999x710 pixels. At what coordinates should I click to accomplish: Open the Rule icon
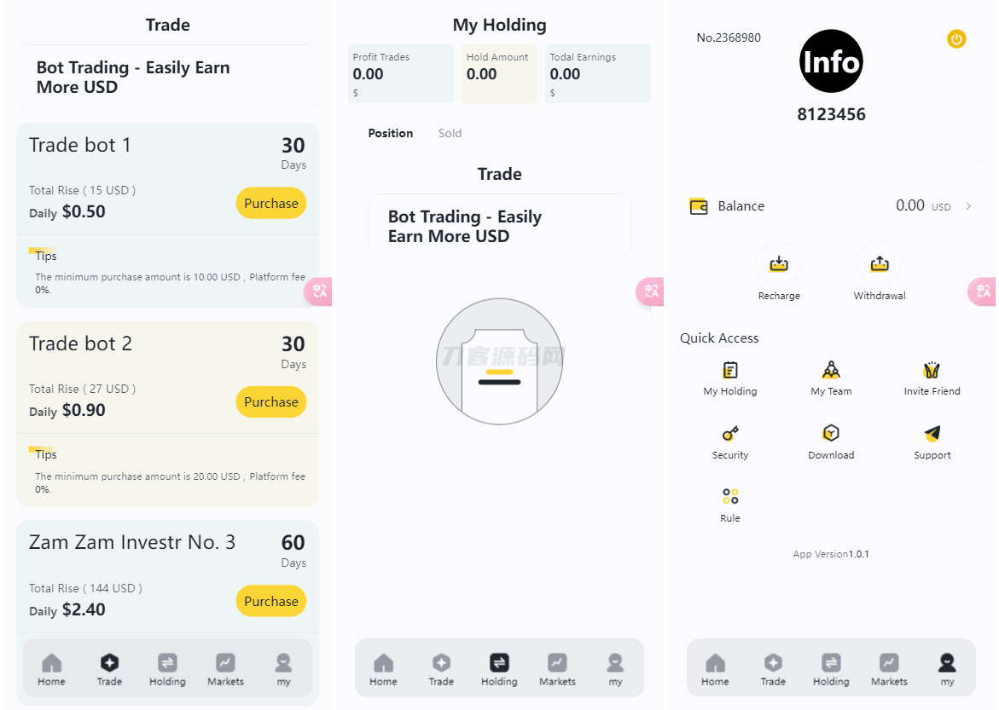pos(730,497)
